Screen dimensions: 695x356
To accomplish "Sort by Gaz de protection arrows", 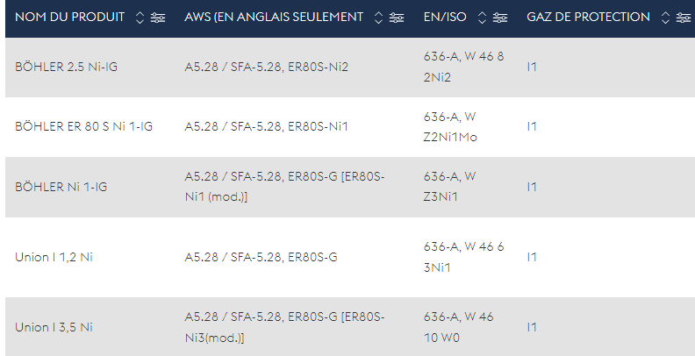I will click(665, 18).
